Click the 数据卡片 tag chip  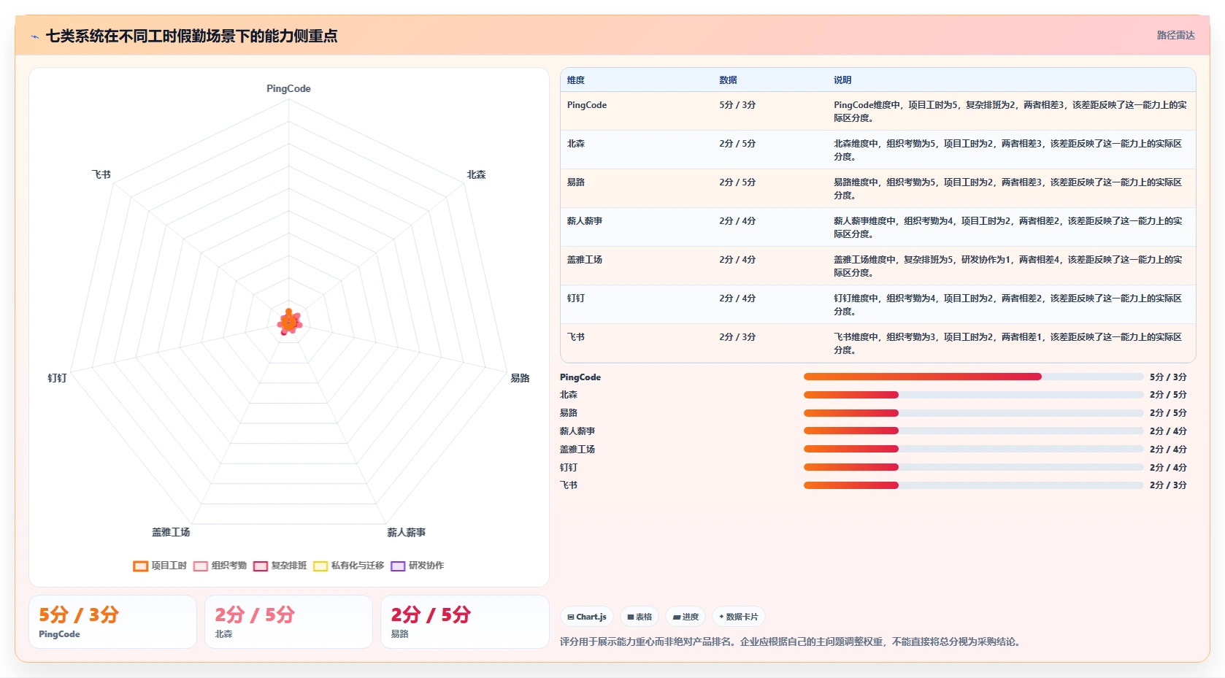(x=739, y=617)
